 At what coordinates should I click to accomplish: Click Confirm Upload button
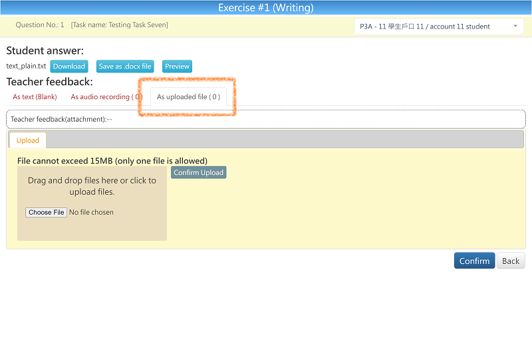198,172
